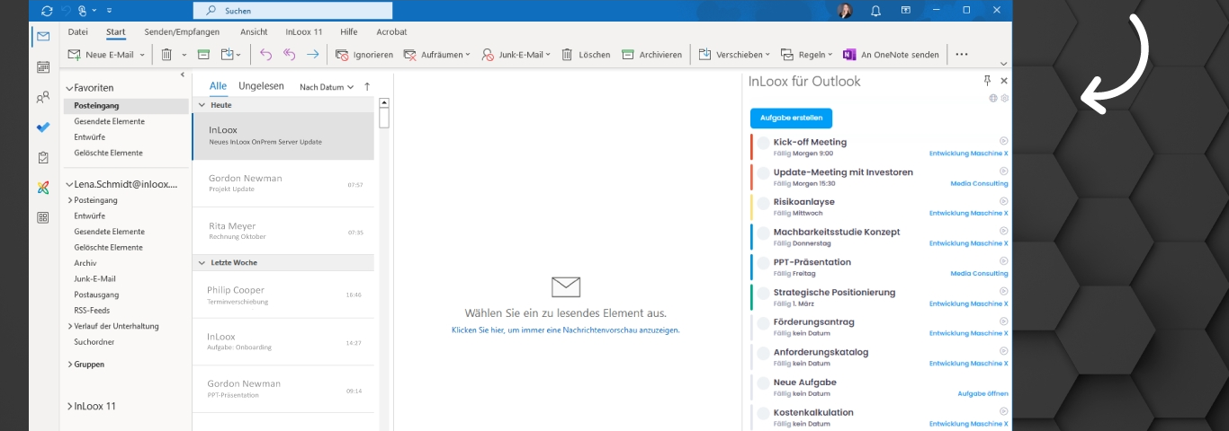Open the notifications bell icon
This screenshot has width=1229, height=431.
(875, 11)
